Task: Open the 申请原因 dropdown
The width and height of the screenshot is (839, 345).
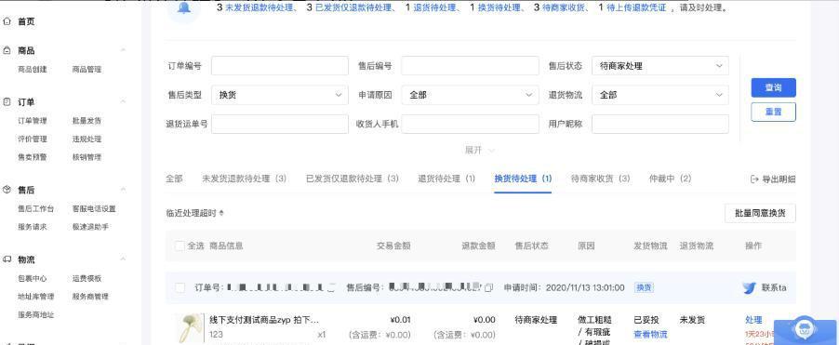Action: (x=470, y=95)
